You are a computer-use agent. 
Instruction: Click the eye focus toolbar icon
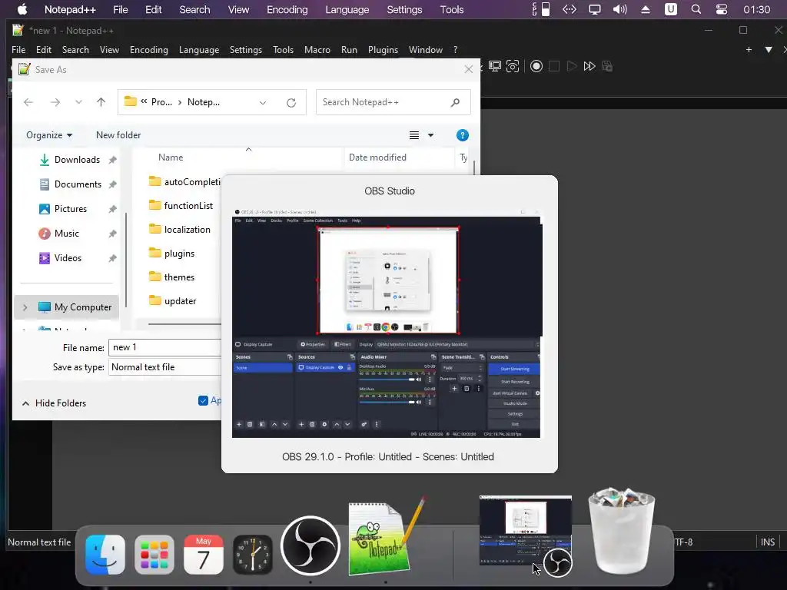point(513,66)
